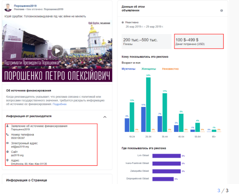Image resolution: width=239 pixels, height=194 pixels.
Task: Play the Poroshenko rally video
Action: 57,51
